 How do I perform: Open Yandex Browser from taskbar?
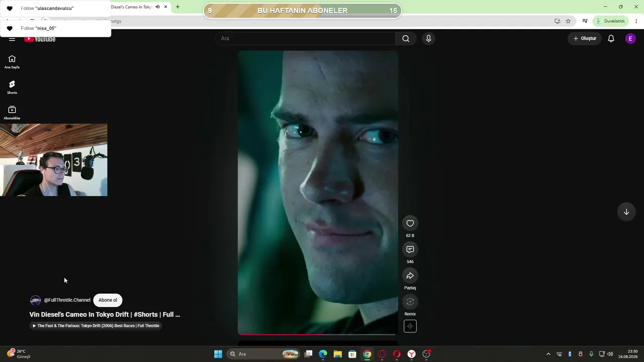pyautogui.click(x=412, y=354)
